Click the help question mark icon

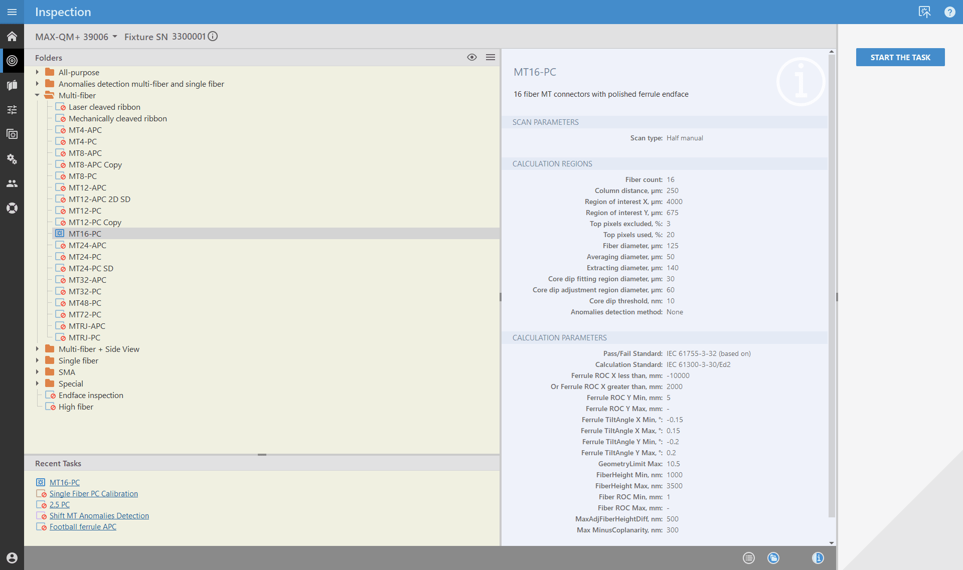pyautogui.click(x=949, y=12)
